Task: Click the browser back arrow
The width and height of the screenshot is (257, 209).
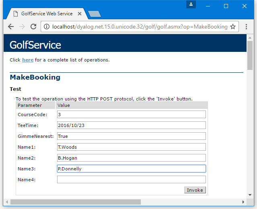Action: click(x=11, y=27)
